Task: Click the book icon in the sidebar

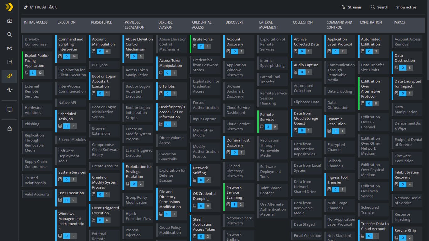Action: (9, 62)
